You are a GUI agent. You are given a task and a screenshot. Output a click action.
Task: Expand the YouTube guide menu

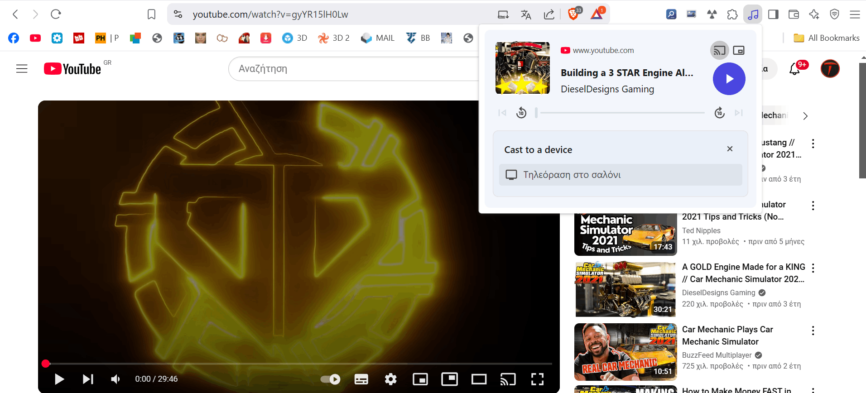pyautogui.click(x=22, y=69)
